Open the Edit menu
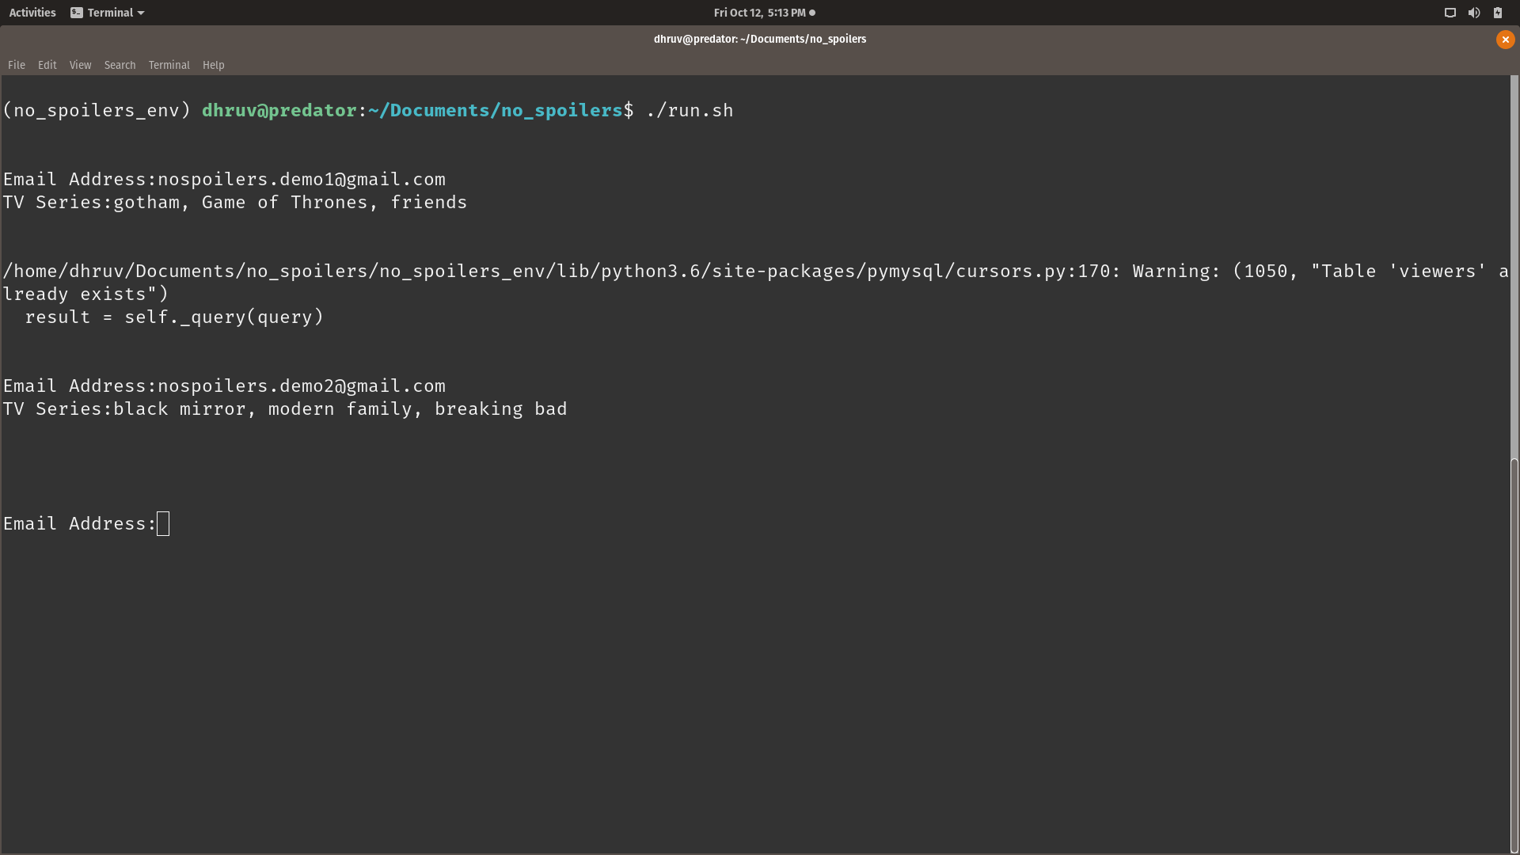Screen dimensions: 1520x855 [x=47, y=65]
